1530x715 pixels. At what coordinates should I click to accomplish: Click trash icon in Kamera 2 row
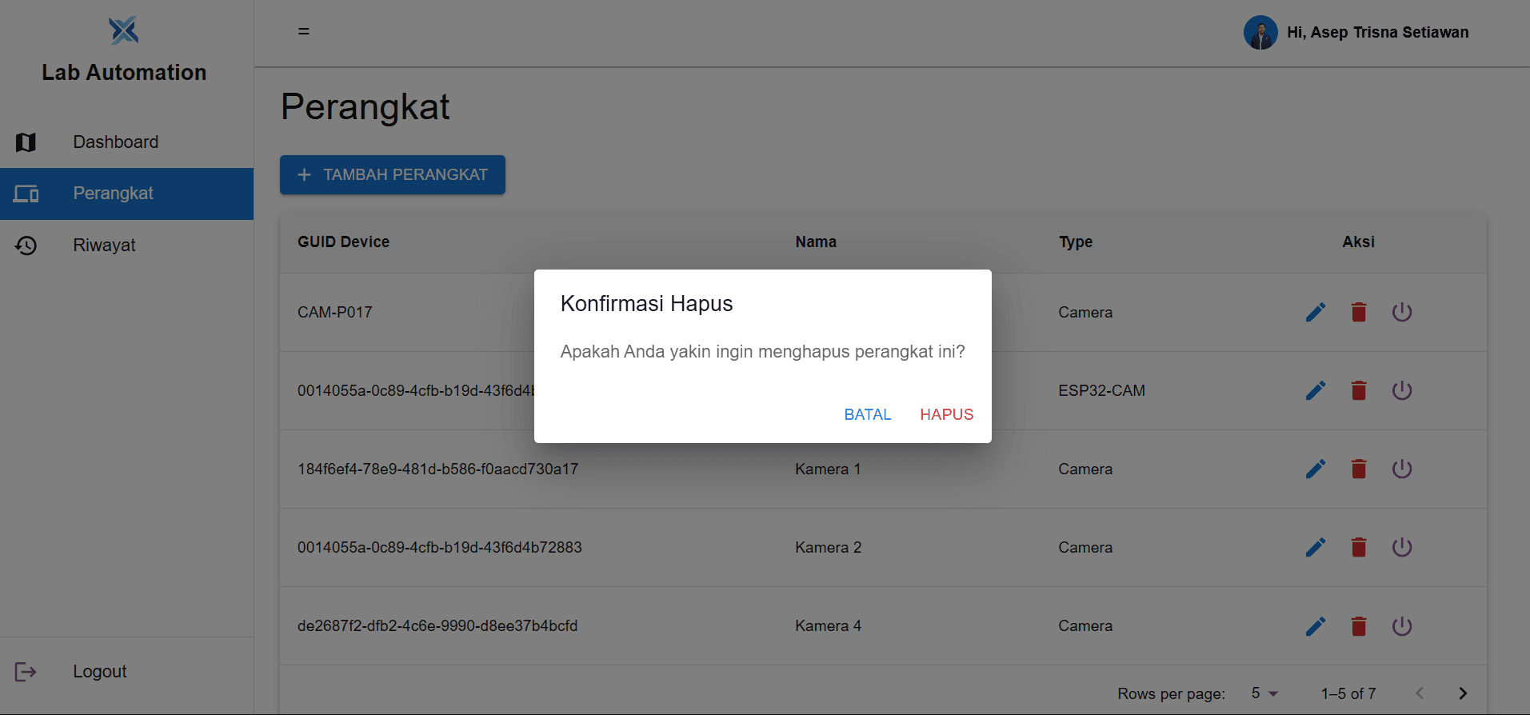(1359, 547)
